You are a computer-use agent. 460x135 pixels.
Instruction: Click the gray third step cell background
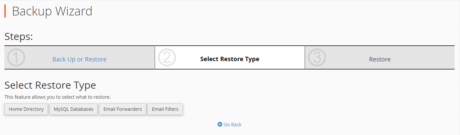coord(380,57)
